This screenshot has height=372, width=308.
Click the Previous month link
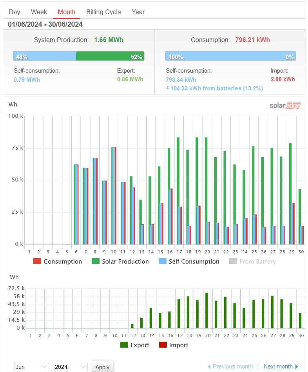[230, 367]
